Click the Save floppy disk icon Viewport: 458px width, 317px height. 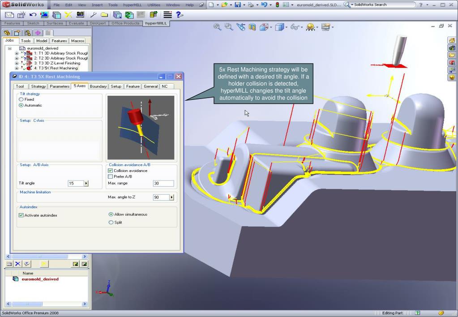point(238,4)
